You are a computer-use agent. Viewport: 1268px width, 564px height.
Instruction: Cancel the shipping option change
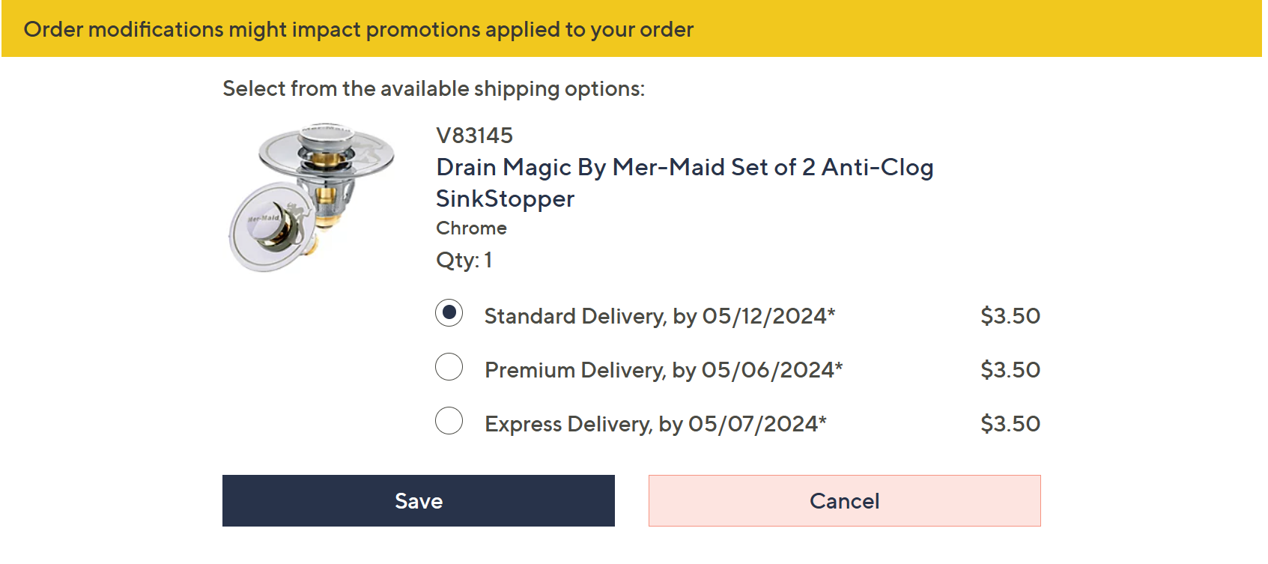(x=844, y=500)
